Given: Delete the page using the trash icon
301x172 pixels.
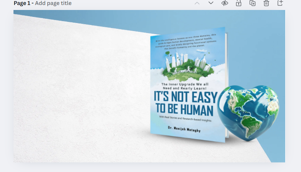Looking at the screenshot, I should (266, 3).
